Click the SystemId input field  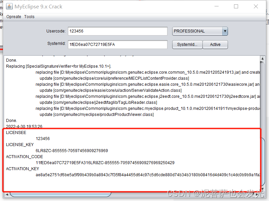[117, 45]
